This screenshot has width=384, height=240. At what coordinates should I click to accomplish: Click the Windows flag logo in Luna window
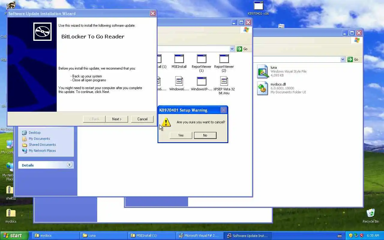click(x=357, y=40)
